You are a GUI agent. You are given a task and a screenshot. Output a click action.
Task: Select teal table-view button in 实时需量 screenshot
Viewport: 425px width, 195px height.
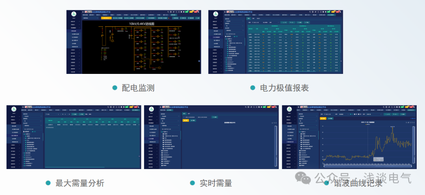pos(193,120)
